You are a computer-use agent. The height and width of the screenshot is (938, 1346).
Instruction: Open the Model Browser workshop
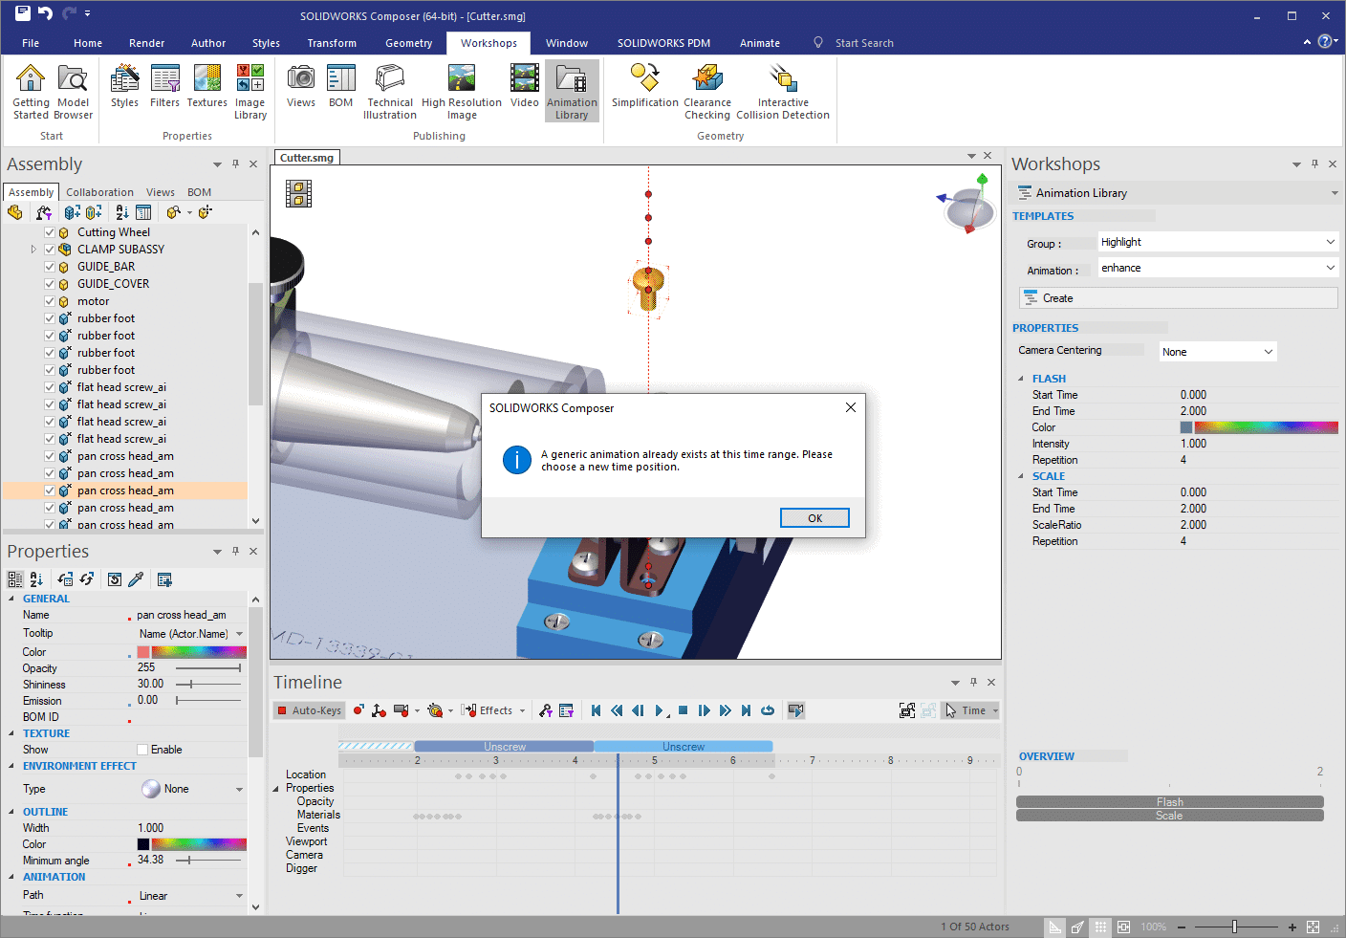click(73, 92)
